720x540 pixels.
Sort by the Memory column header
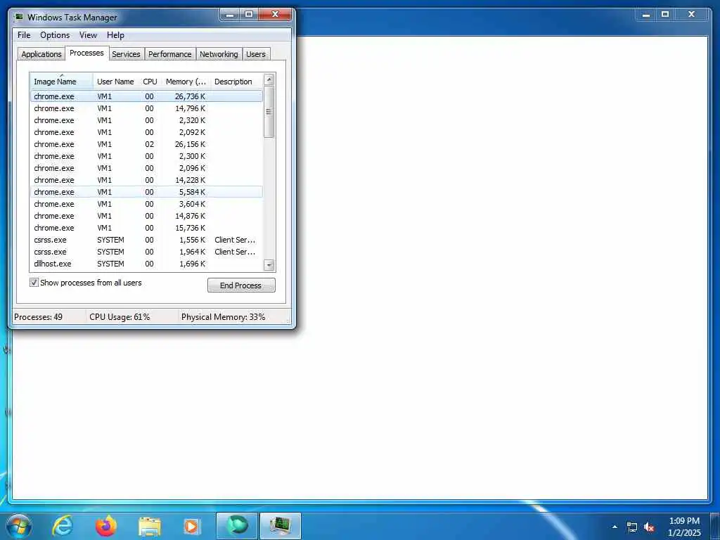click(x=186, y=82)
